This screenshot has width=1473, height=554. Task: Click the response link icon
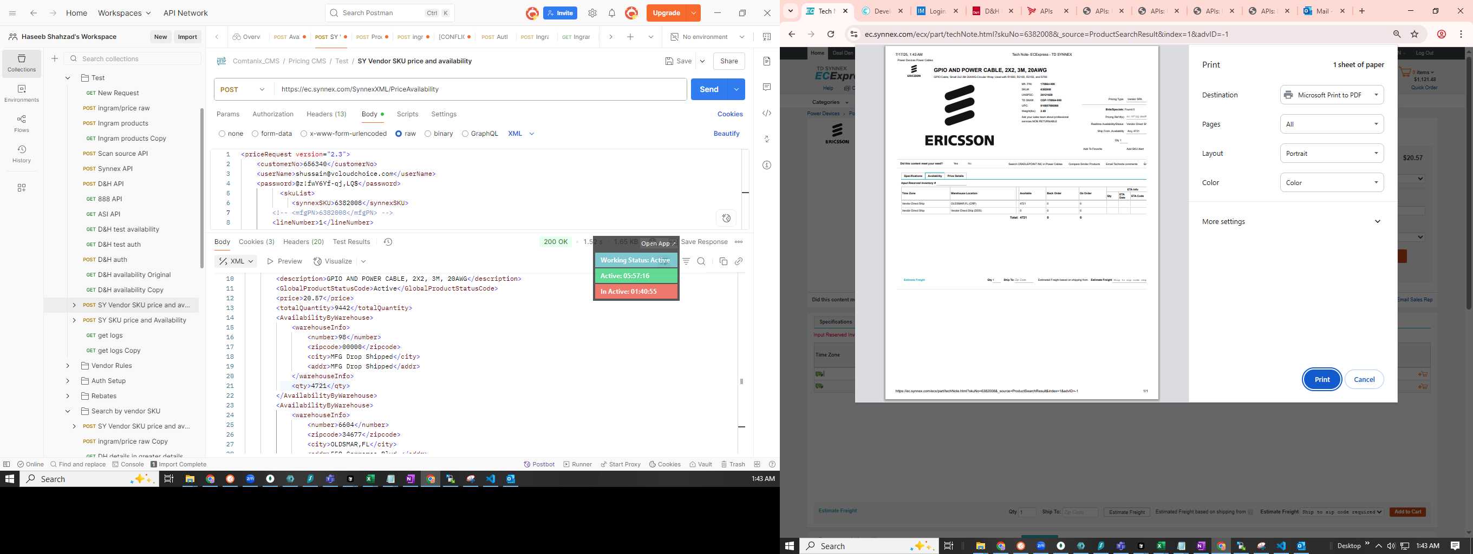pyautogui.click(x=739, y=261)
